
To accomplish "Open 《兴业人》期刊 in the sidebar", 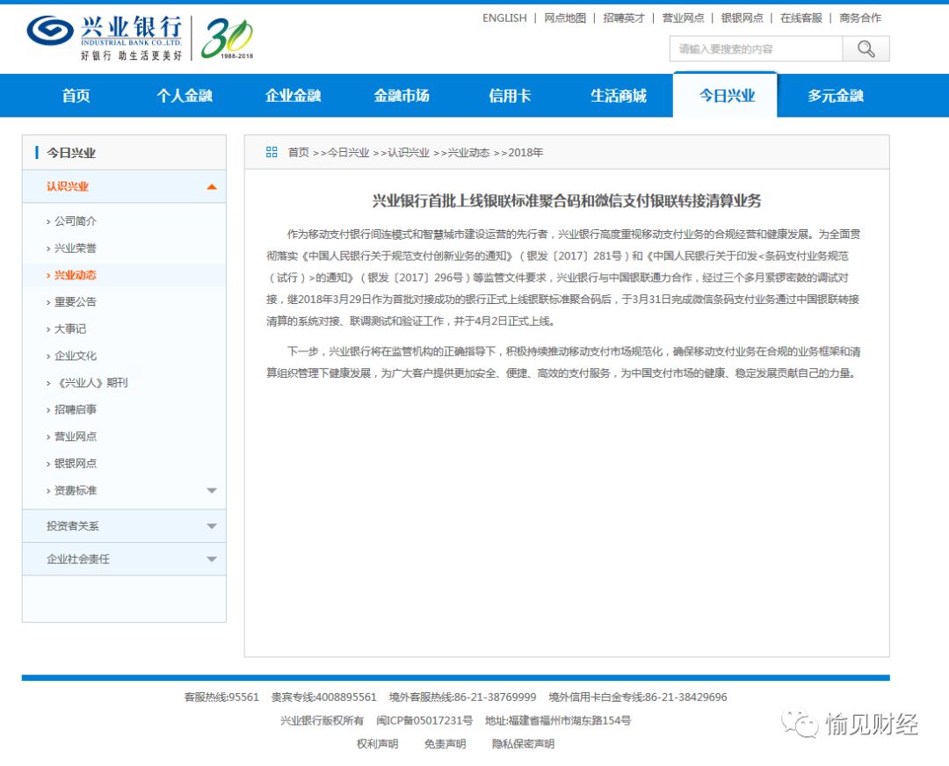I will click(x=91, y=383).
